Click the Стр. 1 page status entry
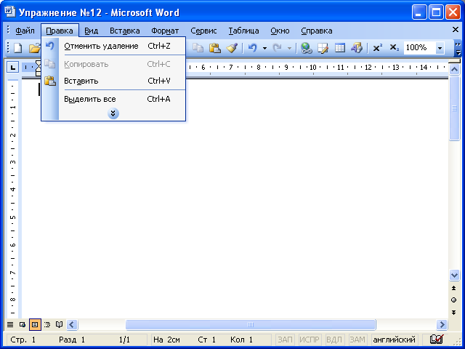Viewport: 465px width, 349px height. click(x=23, y=340)
